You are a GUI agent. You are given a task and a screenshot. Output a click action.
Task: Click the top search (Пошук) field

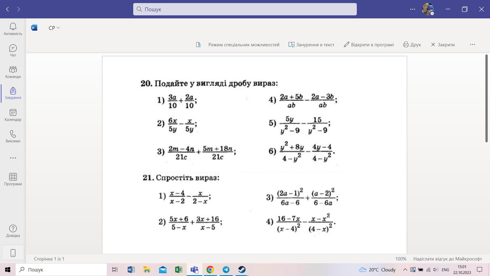(244, 9)
